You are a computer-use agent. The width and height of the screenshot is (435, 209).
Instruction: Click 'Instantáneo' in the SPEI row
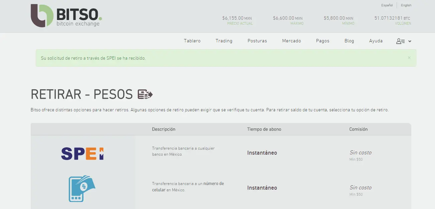[262, 153]
